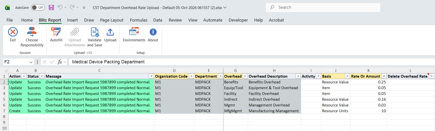Switch to the Home tab
The image size is (435, 131).
(x=27, y=20)
